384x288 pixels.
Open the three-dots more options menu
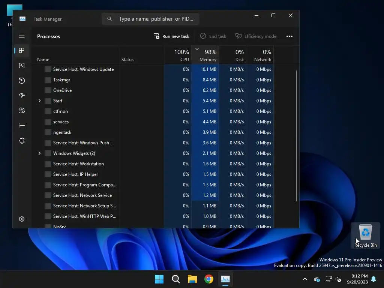pyautogui.click(x=289, y=36)
